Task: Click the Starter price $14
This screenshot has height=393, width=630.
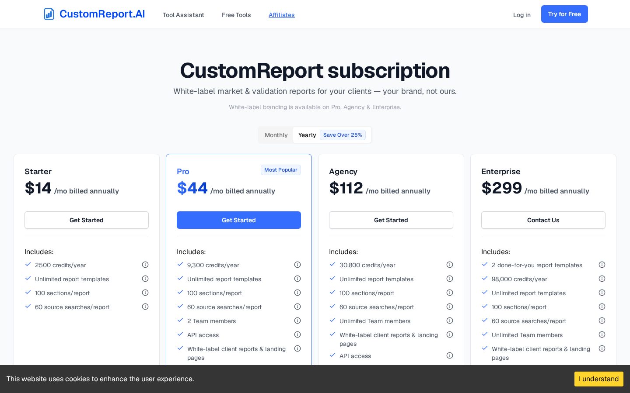Action: [38, 188]
